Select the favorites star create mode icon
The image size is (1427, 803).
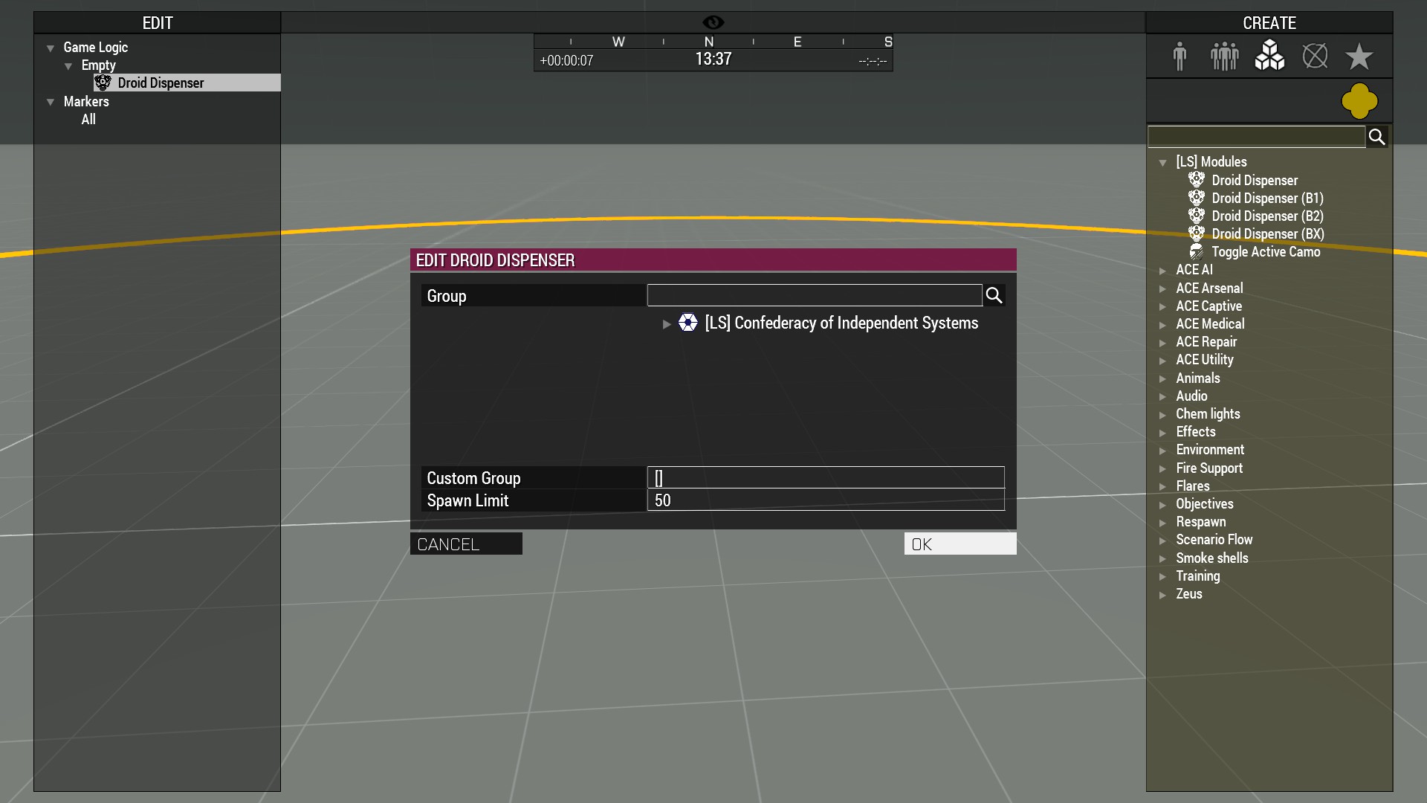[1359, 57]
